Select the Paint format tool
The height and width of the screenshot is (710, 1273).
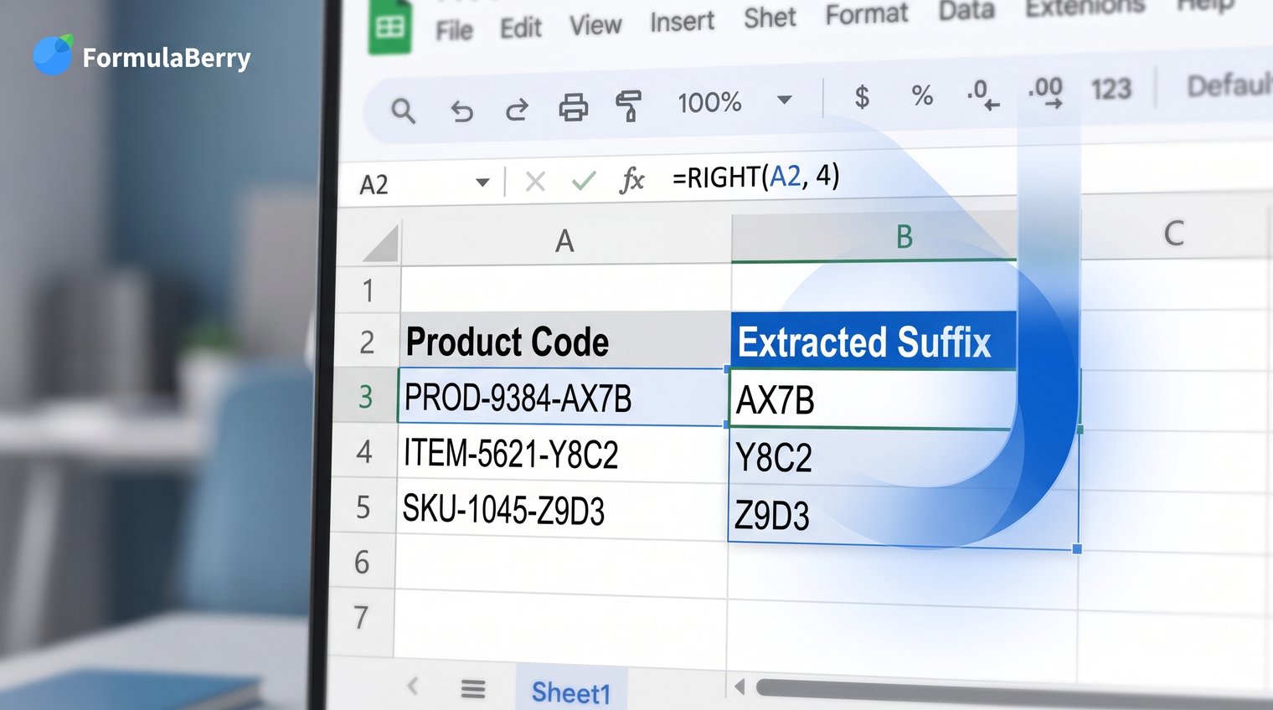628,106
